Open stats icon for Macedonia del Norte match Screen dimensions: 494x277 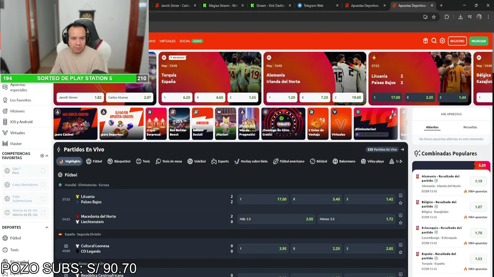click(x=401, y=215)
